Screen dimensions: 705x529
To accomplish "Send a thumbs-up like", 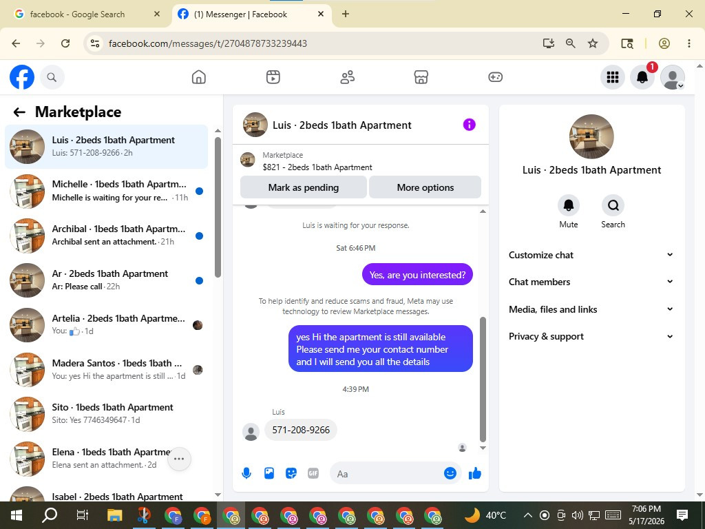I will (x=475, y=473).
